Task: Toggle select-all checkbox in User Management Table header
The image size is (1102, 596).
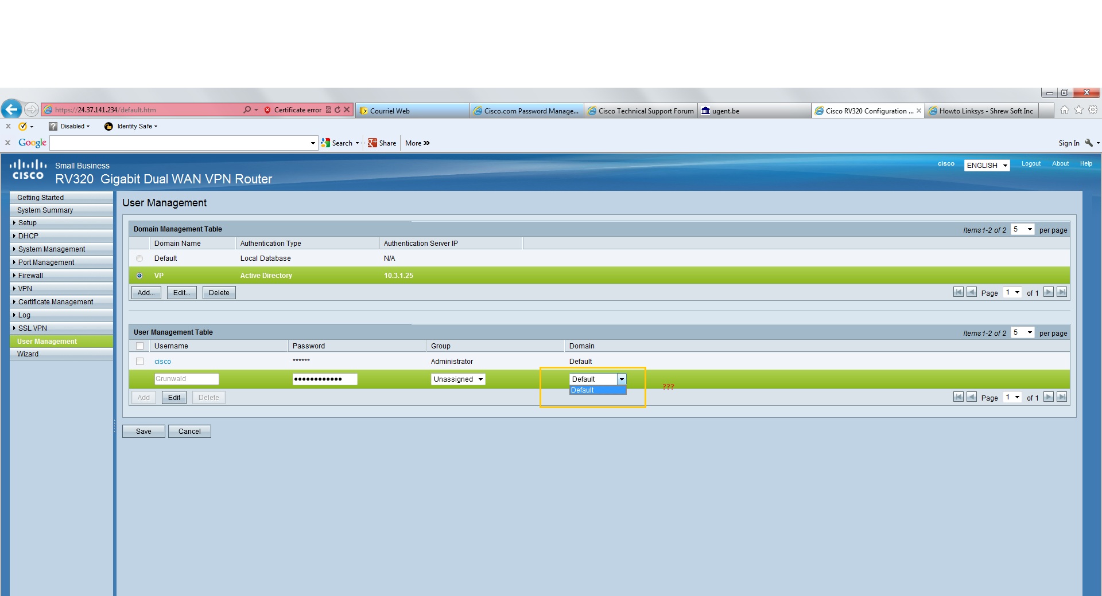Action: (139, 346)
